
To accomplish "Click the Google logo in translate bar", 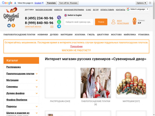I will click(x=7, y=3).
